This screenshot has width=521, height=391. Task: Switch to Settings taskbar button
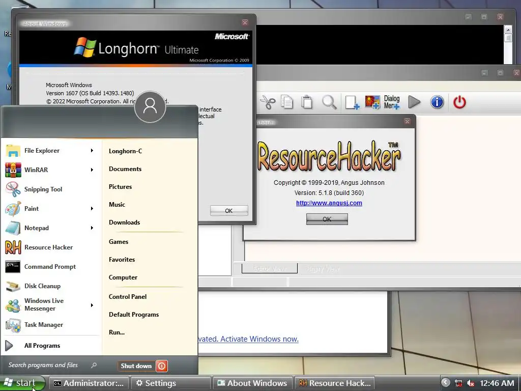(x=171, y=383)
